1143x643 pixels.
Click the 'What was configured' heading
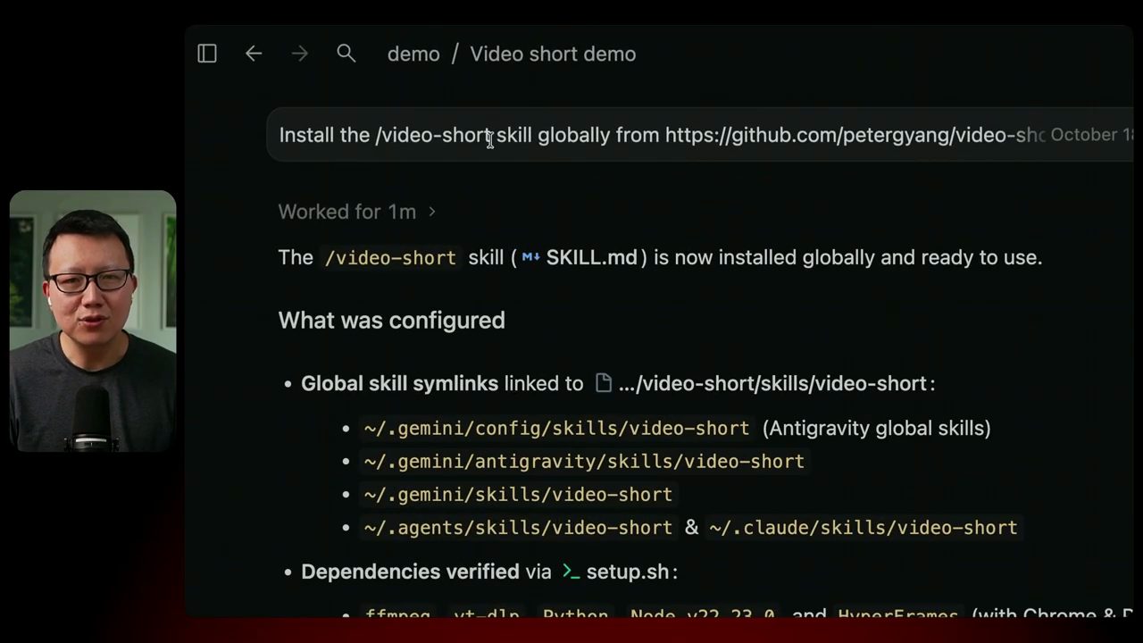point(392,320)
